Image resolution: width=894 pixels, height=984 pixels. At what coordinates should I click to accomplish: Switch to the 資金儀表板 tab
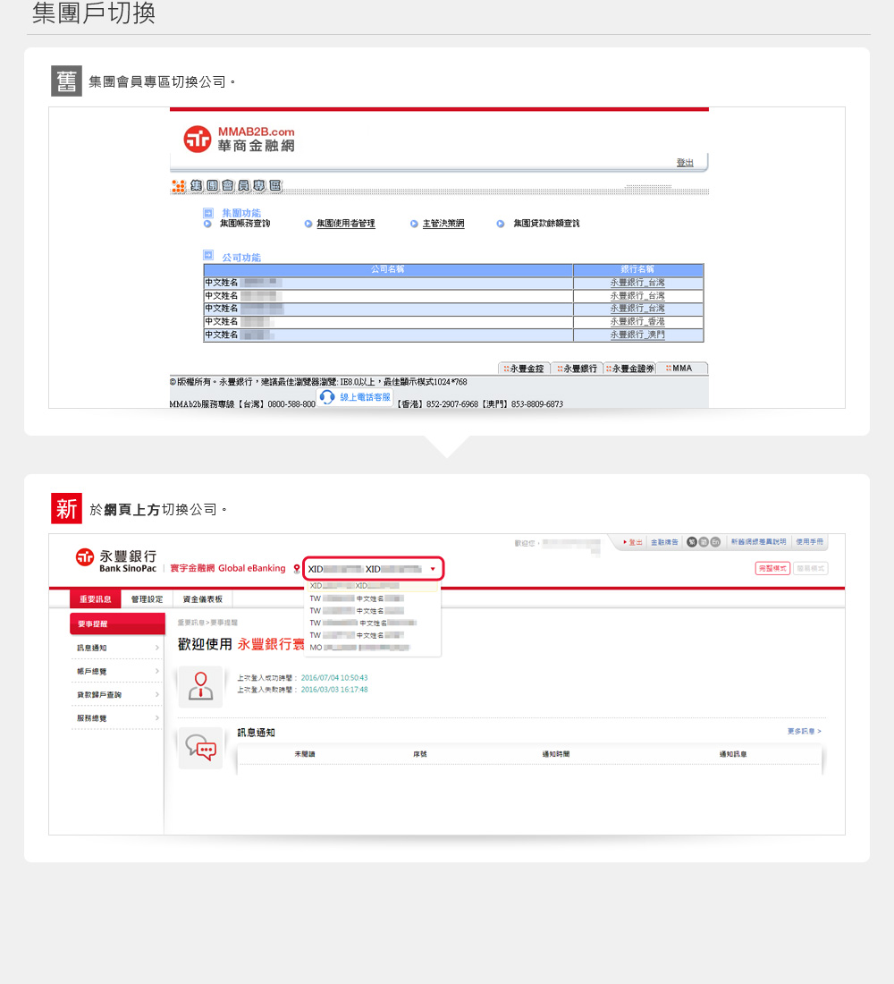click(x=203, y=598)
